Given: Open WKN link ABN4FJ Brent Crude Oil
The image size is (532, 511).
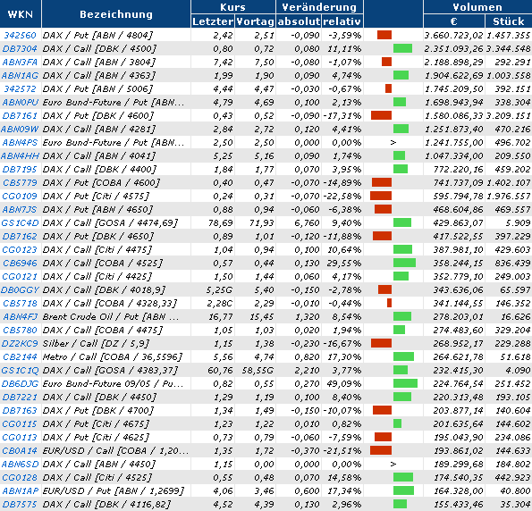Looking at the screenshot, I should coord(20,317).
